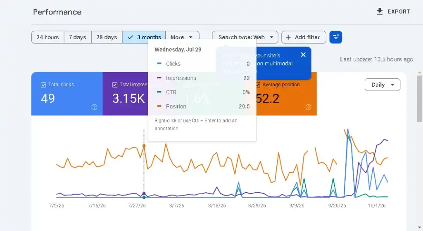Click the Clicks row in tooltip
The height and width of the screenshot is (231, 423).
point(202,64)
